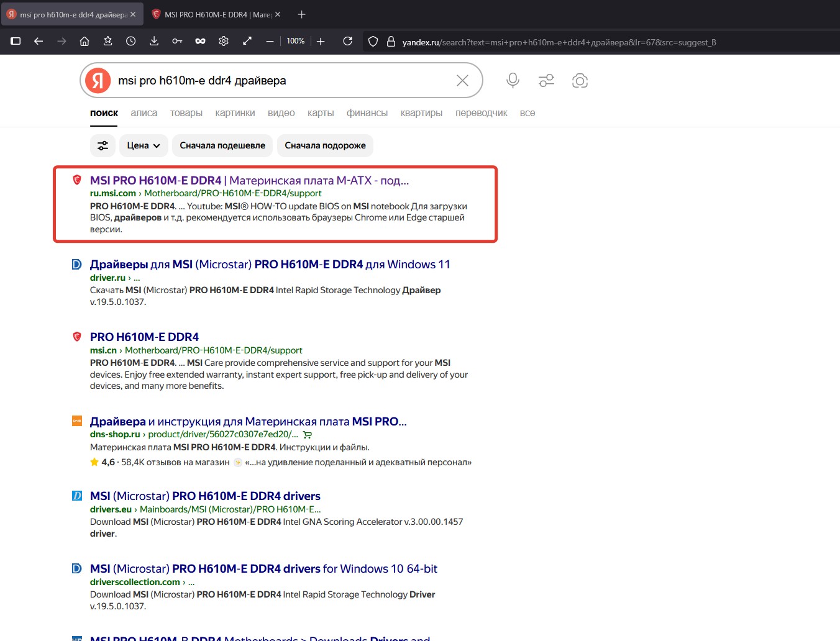The height and width of the screenshot is (641, 840).
Task: Open search settings sliders icon
Action: click(546, 80)
